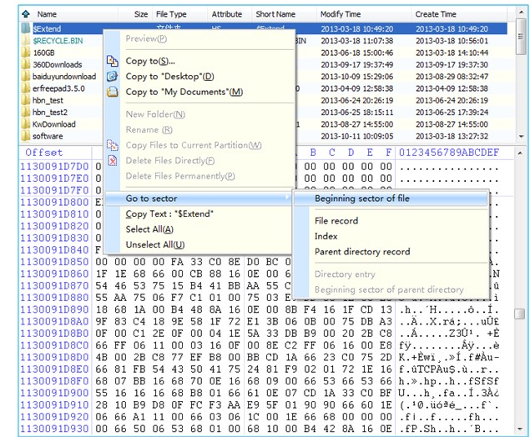Viewport: 530px width, 437px height.
Task: Click file list scrollbar up arrow
Action: point(521,13)
